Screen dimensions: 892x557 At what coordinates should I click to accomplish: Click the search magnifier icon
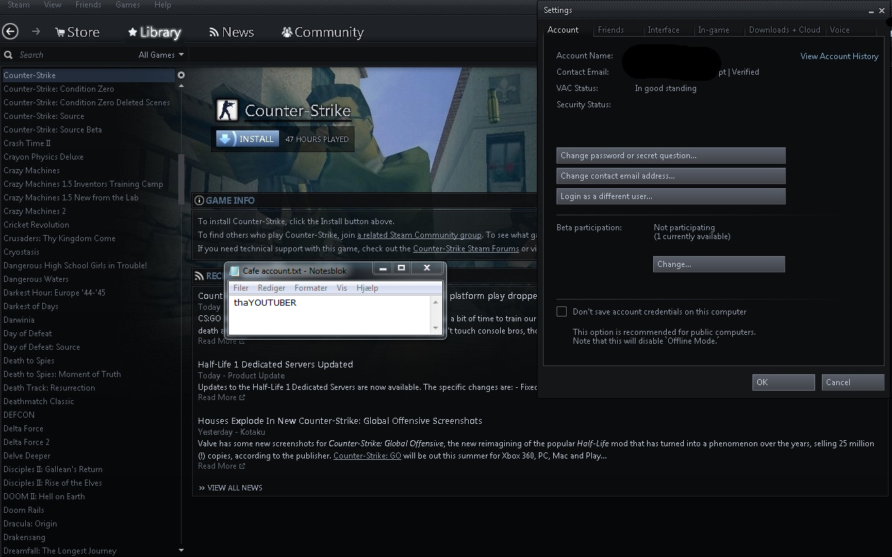(8, 55)
